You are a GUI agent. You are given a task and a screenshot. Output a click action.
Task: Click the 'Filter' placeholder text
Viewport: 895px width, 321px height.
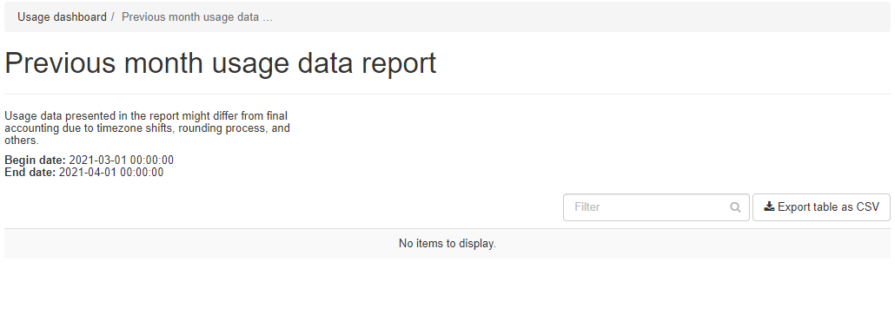[587, 207]
